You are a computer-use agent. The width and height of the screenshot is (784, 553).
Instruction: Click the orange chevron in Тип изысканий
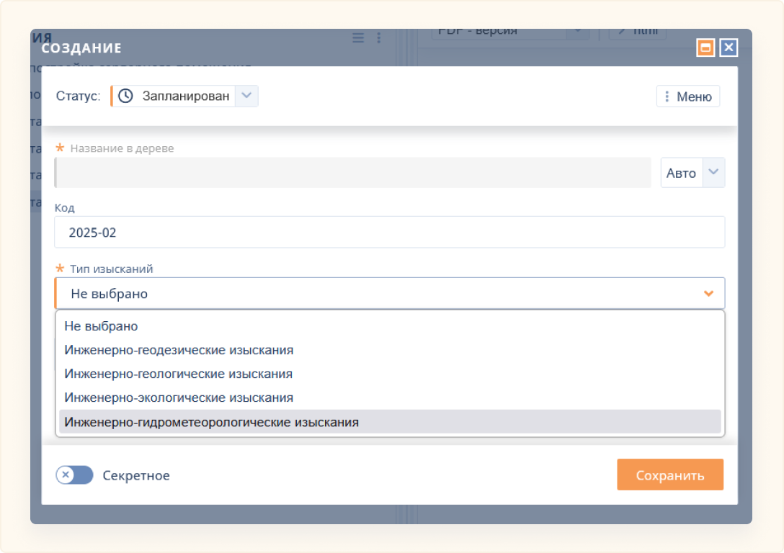tap(708, 293)
